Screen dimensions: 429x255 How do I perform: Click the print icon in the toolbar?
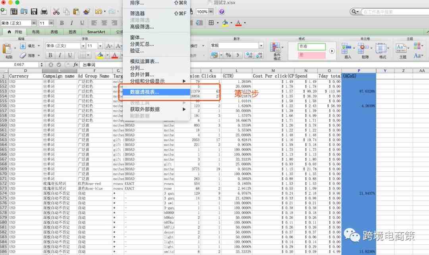point(44,12)
